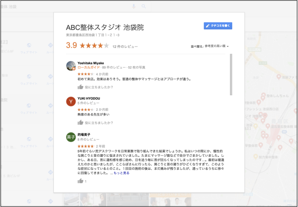
Task: Click the microphone icon in search bar
Action: coord(134,6)
